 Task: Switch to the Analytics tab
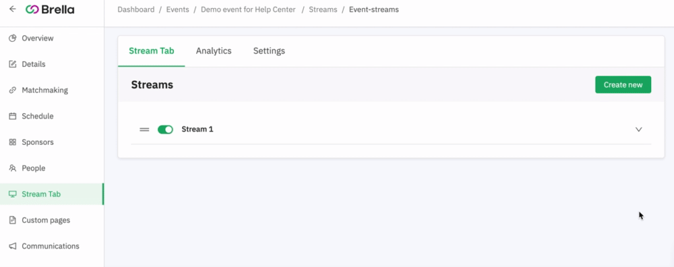[x=214, y=51]
